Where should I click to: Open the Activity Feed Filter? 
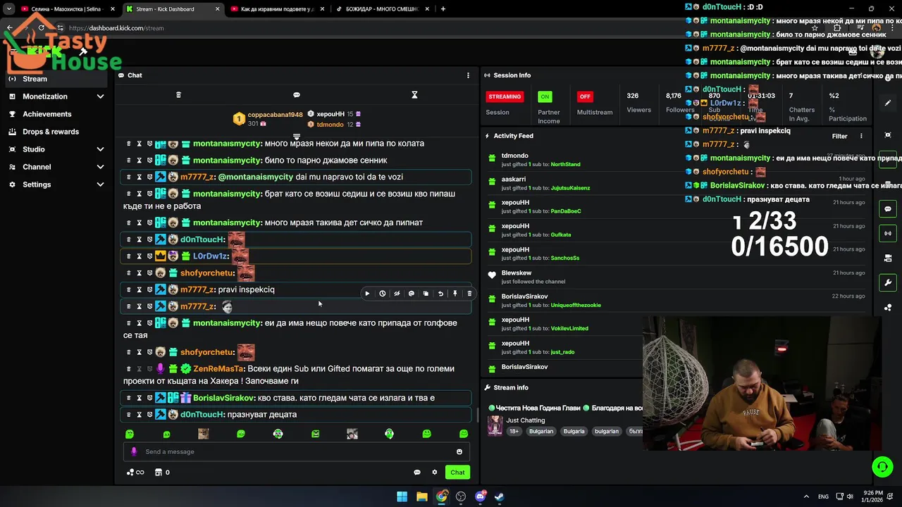[x=840, y=136]
